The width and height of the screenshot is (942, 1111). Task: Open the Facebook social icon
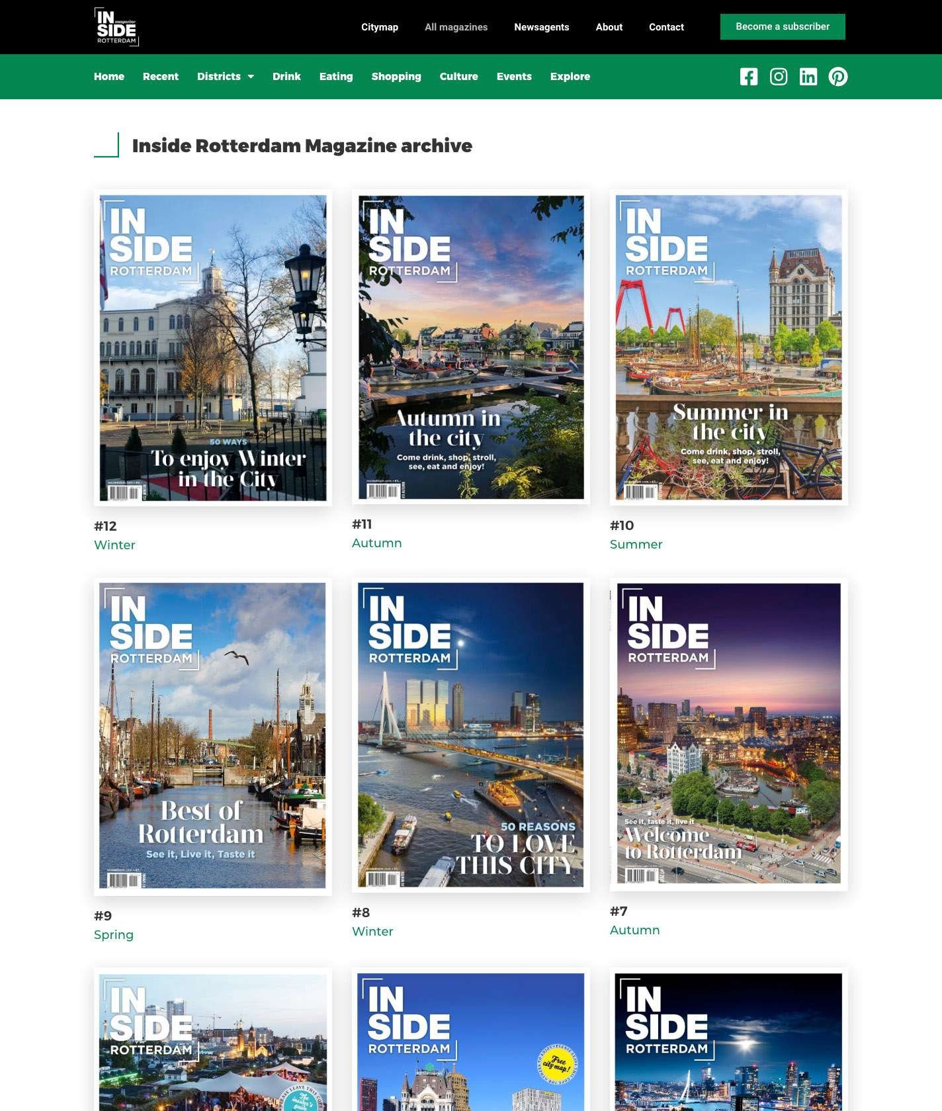[x=748, y=77]
